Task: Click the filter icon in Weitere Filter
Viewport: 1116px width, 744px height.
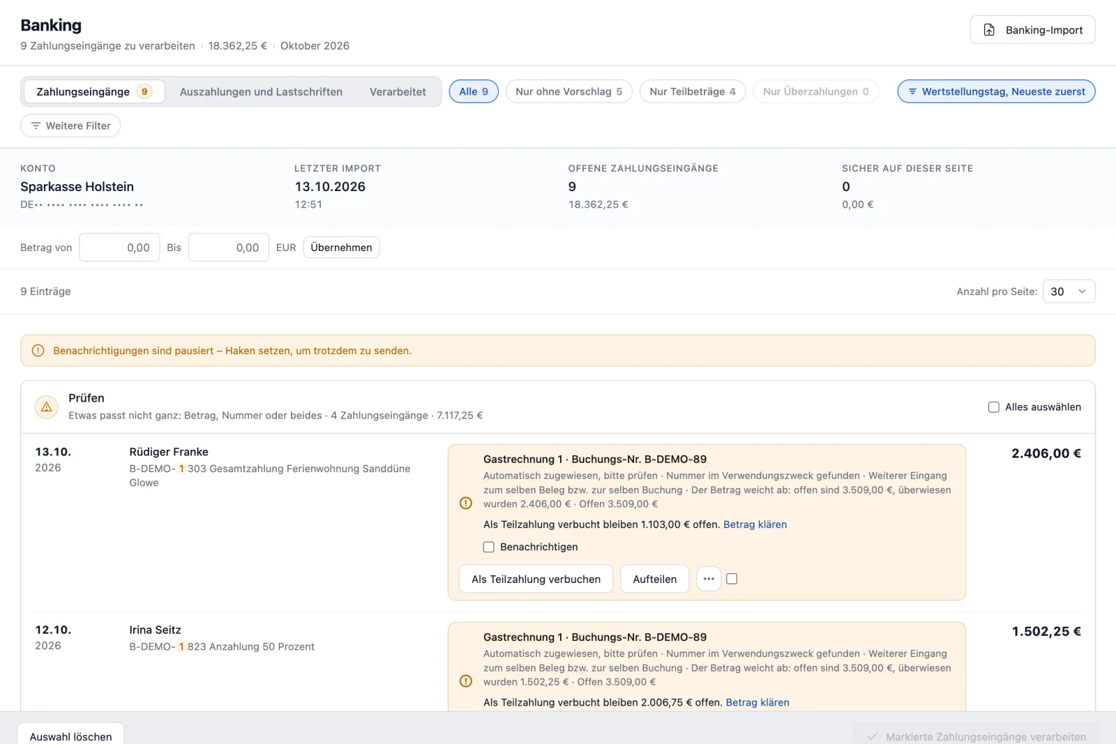Action: (36, 126)
